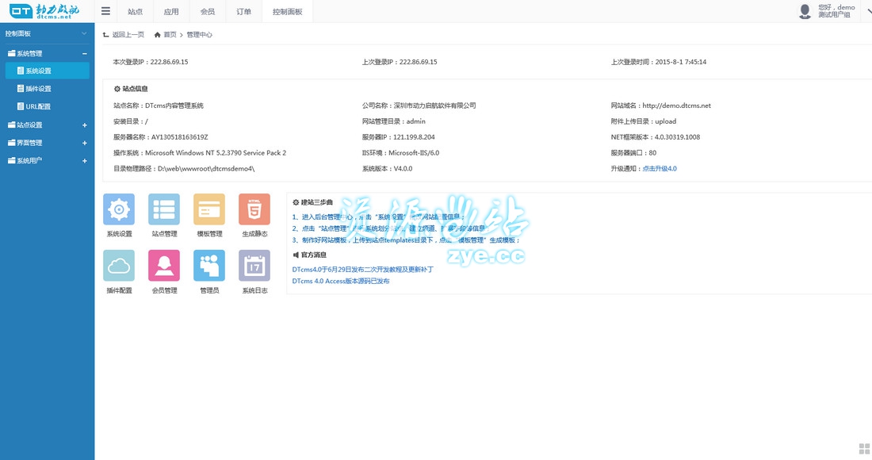Click the 点击升级4.0 upgrade link
Image resolution: width=872 pixels, height=460 pixels.
pyautogui.click(x=659, y=169)
